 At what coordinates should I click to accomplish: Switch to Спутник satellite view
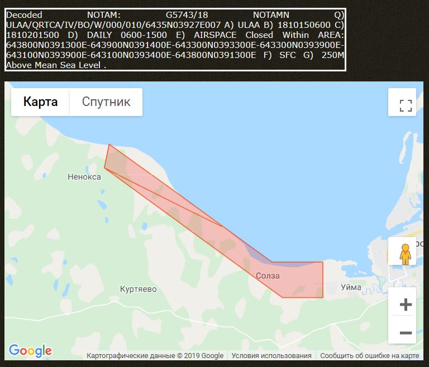pos(106,102)
